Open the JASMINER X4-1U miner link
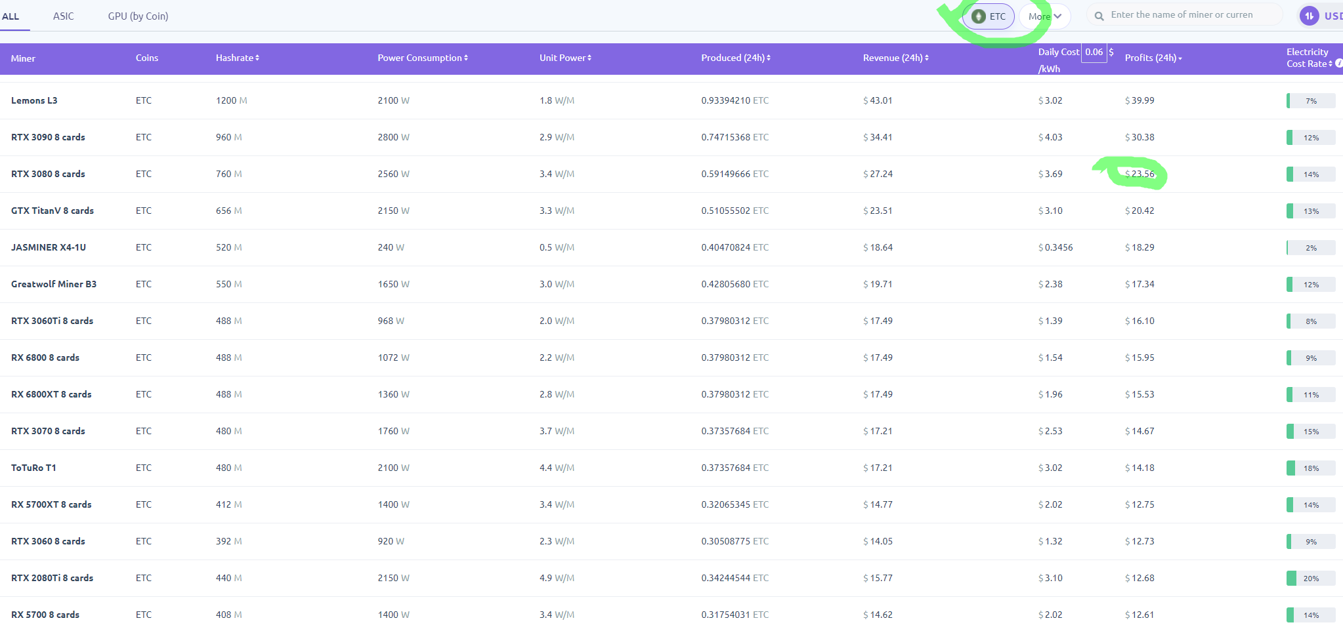The height and width of the screenshot is (631, 1343). coord(49,247)
